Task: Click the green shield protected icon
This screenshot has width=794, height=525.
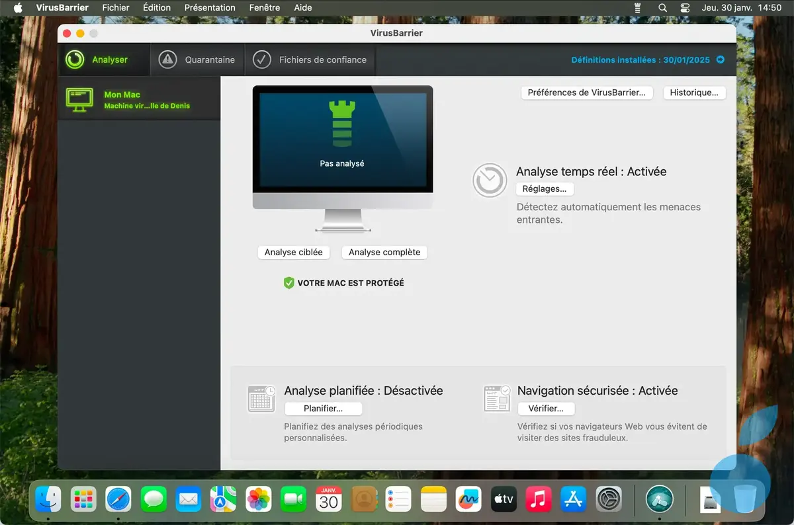Action: coord(288,283)
